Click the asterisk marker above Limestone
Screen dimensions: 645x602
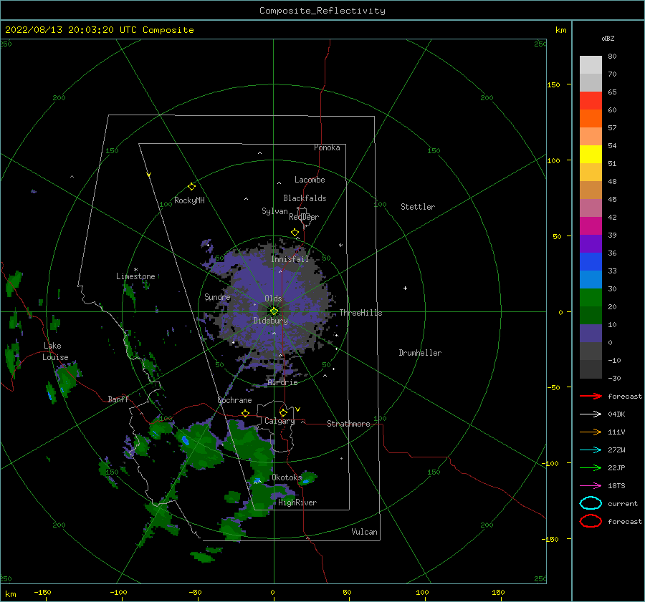point(135,270)
